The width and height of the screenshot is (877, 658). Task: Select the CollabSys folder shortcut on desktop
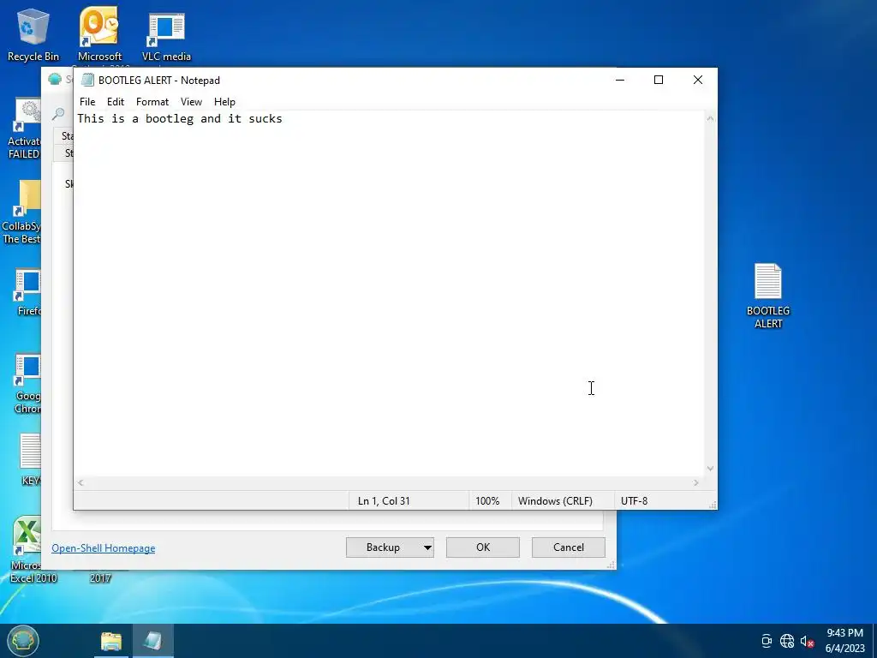21,212
